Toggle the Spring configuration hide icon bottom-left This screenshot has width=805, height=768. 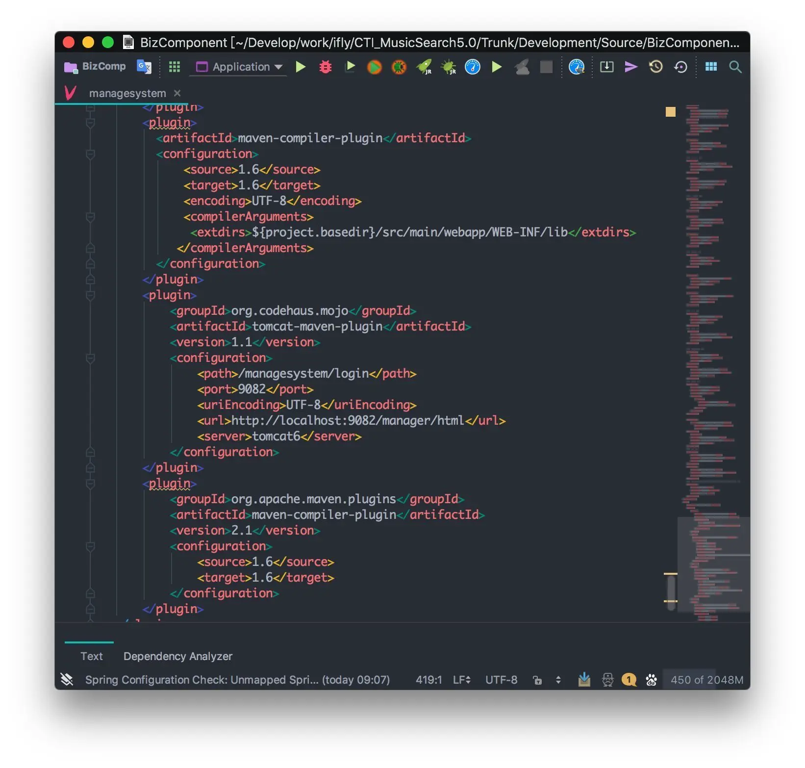pos(68,680)
